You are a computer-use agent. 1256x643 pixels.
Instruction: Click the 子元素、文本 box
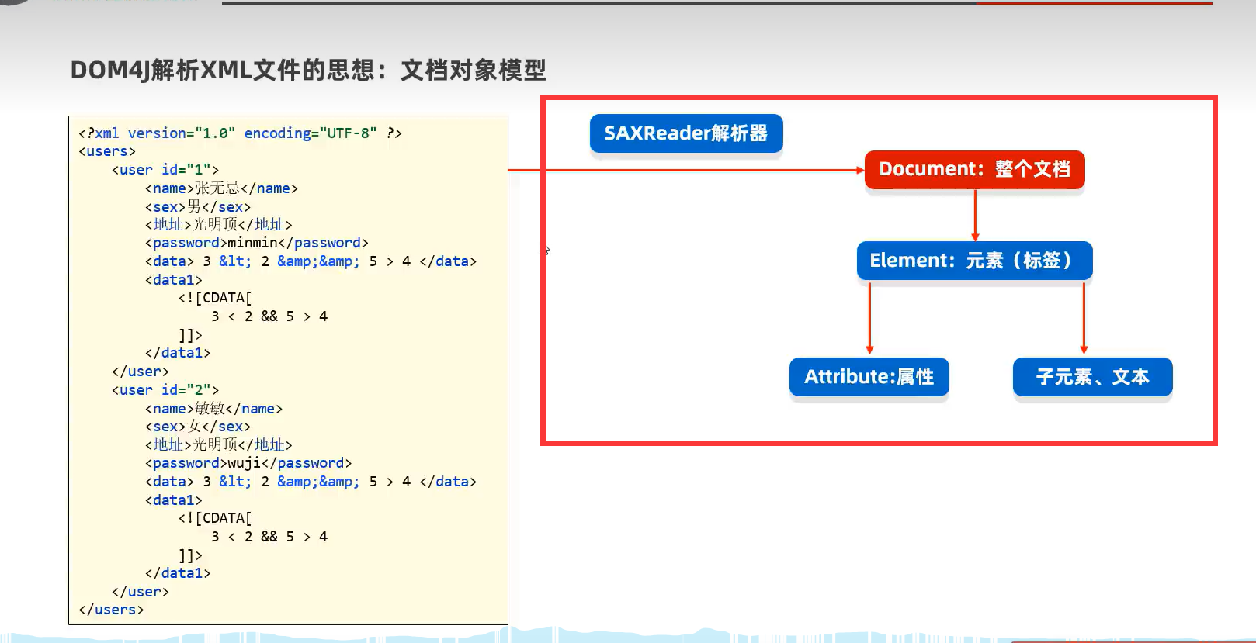pos(1092,377)
